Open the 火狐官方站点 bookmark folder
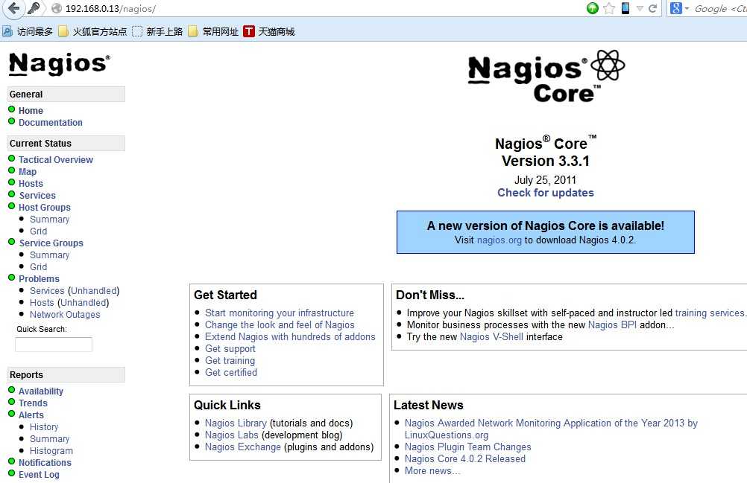 pyautogui.click(x=93, y=31)
